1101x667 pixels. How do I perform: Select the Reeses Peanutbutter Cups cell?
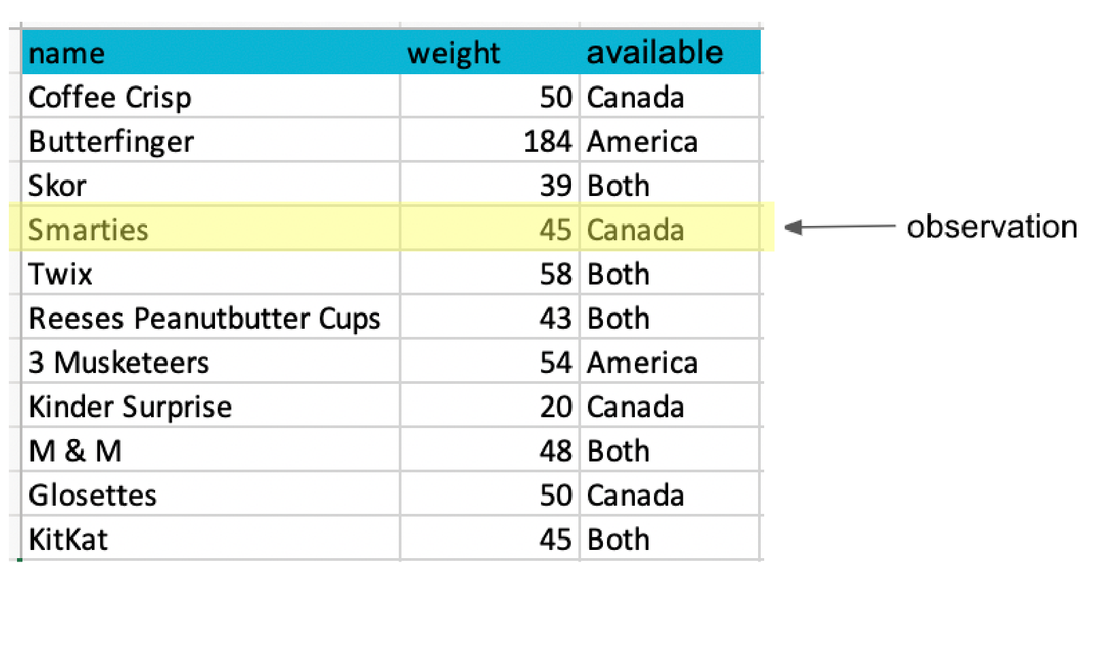pos(204,319)
